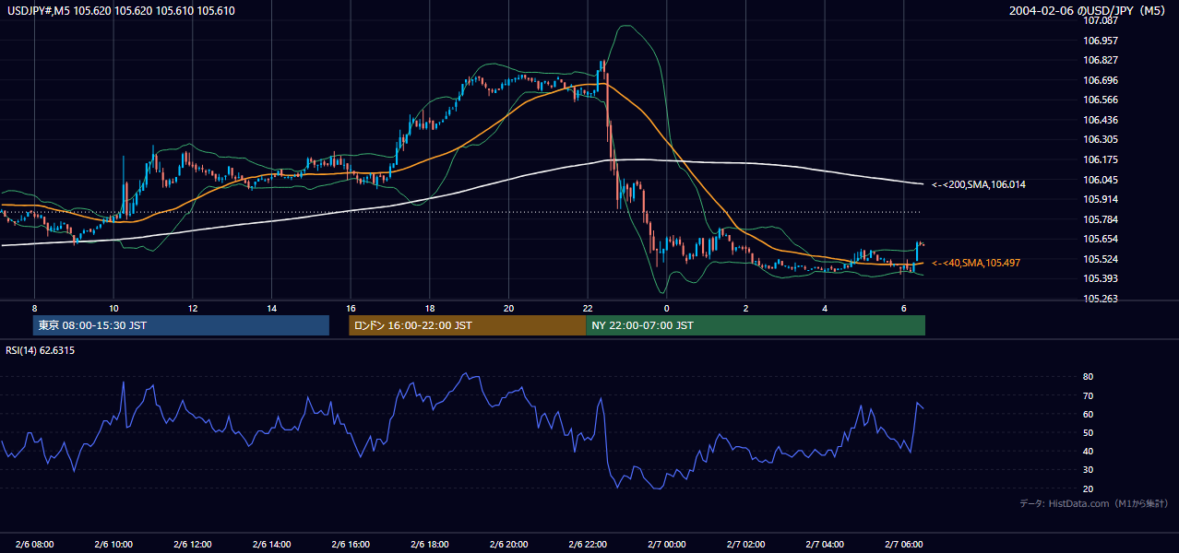Viewport: 1179px width, 553px height.
Task: Select the bottom date label 2/6 20:00
Action: 508,545
